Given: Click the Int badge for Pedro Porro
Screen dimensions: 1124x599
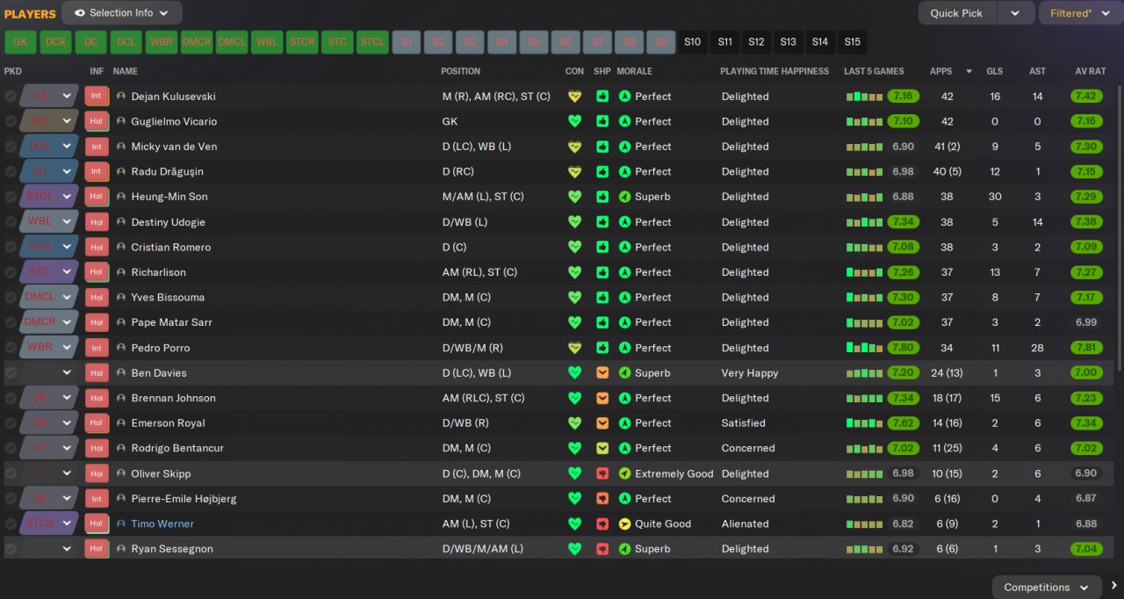Looking at the screenshot, I should 96,348.
